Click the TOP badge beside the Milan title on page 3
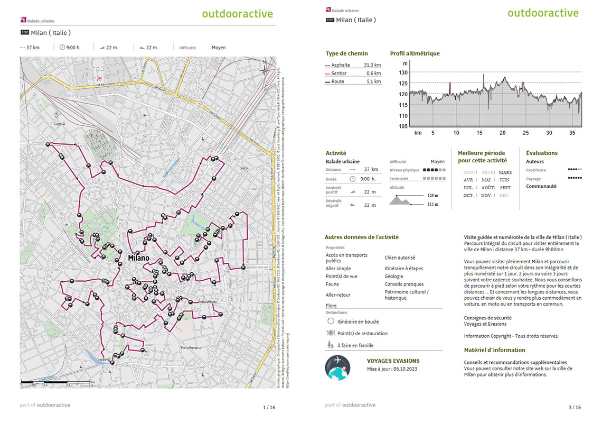Viewport: 602px width, 423px height. click(x=330, y=20)
